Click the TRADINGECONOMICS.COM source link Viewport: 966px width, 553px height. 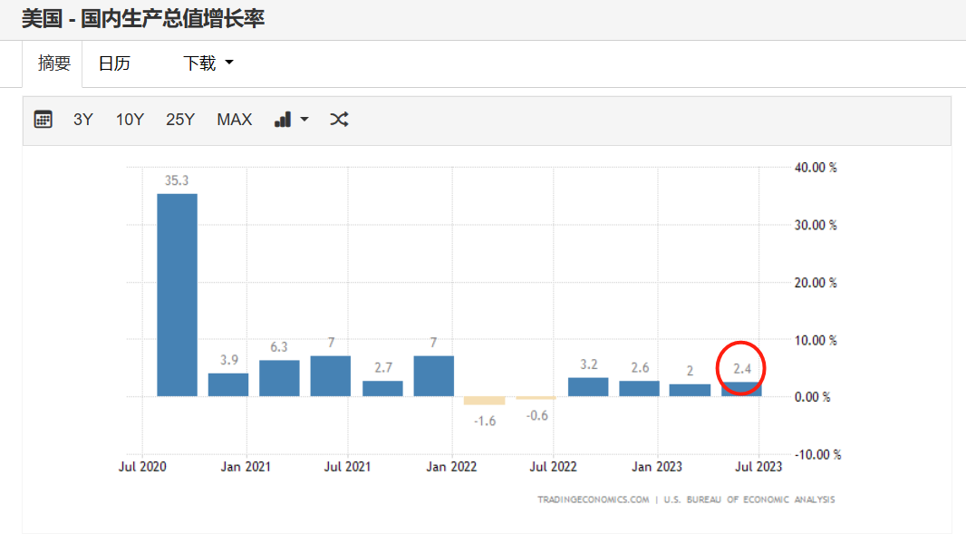pyautogui.click(x=594, y=500)
